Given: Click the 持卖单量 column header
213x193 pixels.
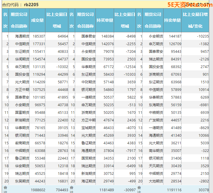Looking at the screenshot, I should coord(172,20).
